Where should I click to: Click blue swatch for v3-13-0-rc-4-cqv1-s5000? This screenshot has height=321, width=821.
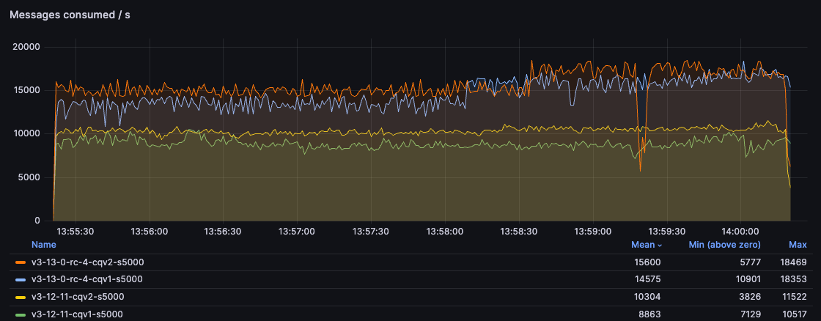(x=20, y=279)
